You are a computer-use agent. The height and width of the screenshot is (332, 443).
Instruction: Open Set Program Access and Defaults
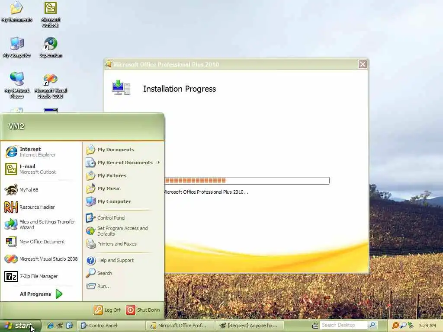[x=123, y=231]
